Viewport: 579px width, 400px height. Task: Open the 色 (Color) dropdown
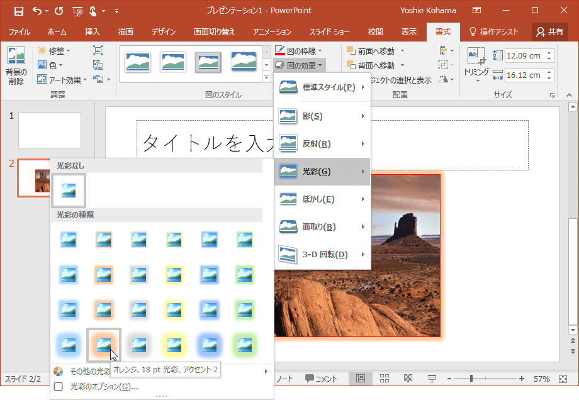pos(50,65)
